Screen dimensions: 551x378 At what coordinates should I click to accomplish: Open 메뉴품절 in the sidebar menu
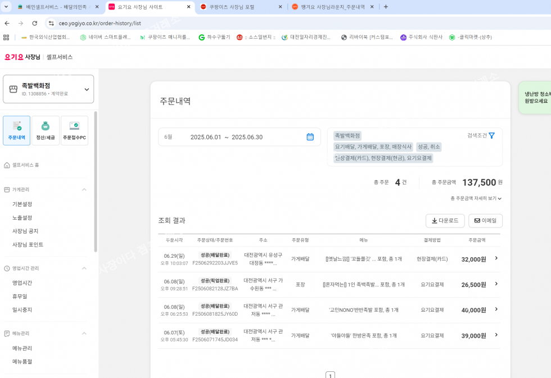(22, 362)
